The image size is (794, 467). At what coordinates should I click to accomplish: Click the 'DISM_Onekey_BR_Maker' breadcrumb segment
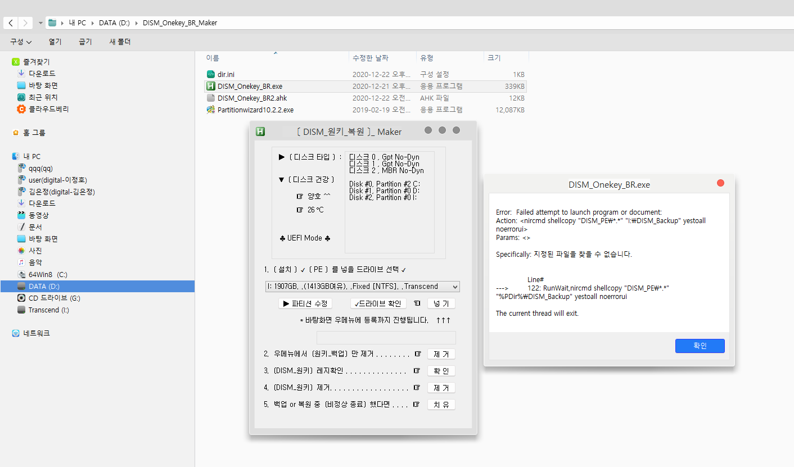tap(180, 23)
